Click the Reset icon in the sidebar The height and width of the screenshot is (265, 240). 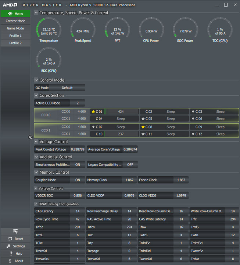pyautogui.click(x=10, y=239)
